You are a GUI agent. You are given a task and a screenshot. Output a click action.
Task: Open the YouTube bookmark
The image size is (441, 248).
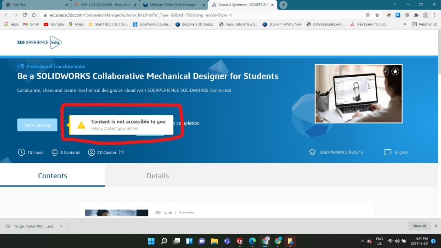point(54,24)
